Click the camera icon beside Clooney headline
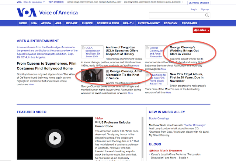This screenshot has height=161, width=236. click(107, 71)
